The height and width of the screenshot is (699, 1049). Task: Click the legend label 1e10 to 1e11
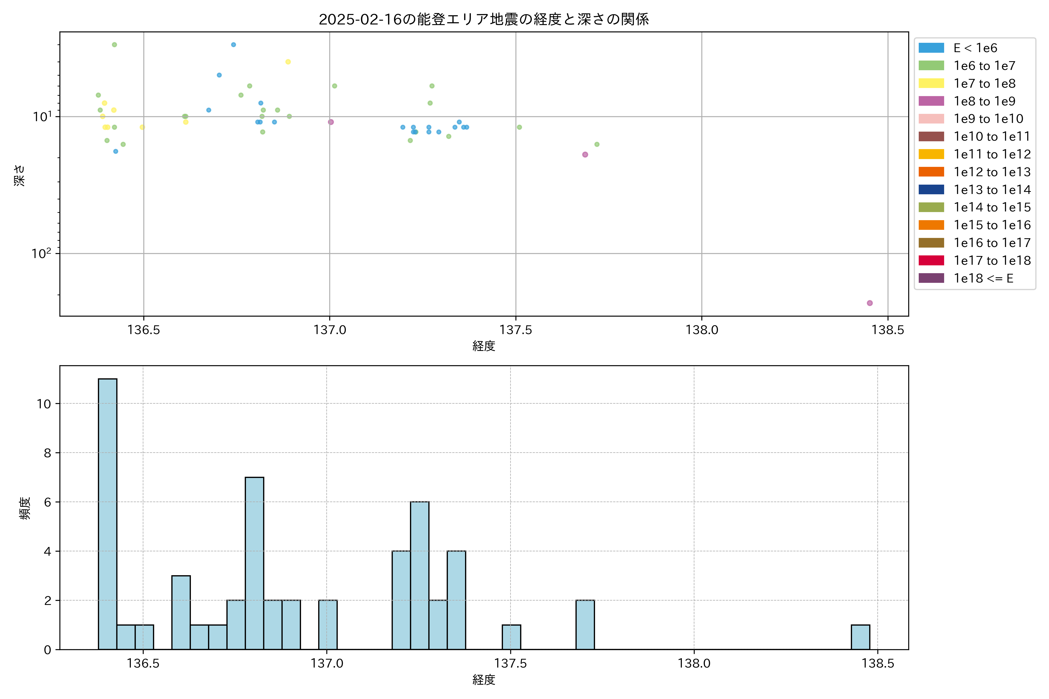[992, 136]
